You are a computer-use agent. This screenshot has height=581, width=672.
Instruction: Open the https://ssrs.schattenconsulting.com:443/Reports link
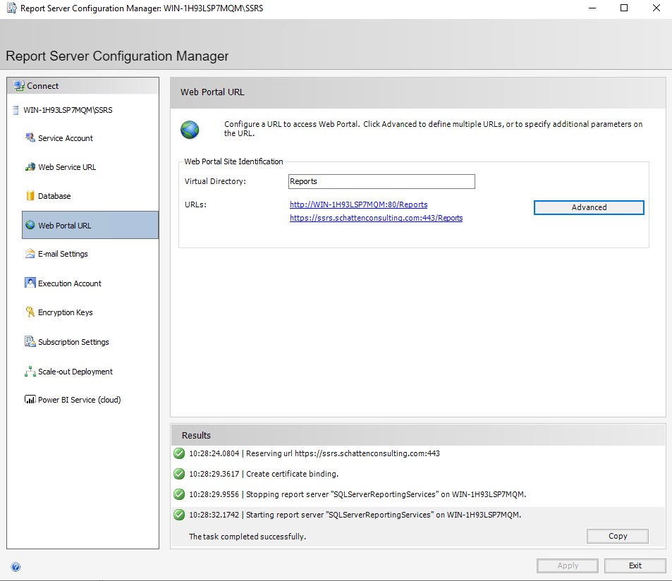point(376,218)
